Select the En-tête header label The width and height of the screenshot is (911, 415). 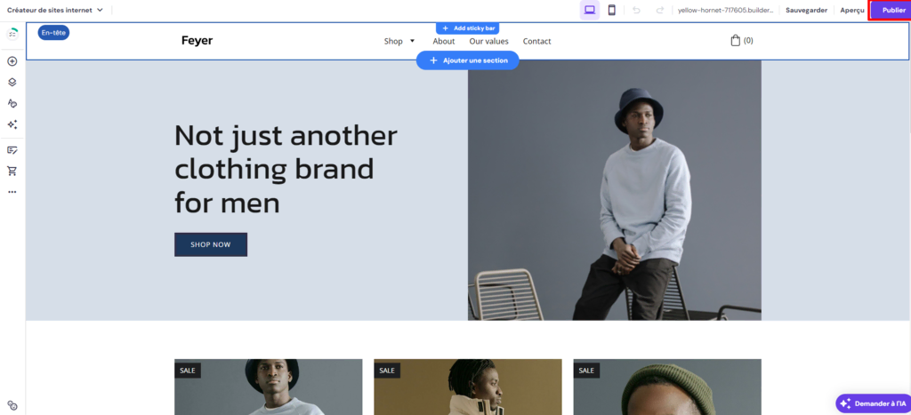pyautogui.click(x=53, y=33)
